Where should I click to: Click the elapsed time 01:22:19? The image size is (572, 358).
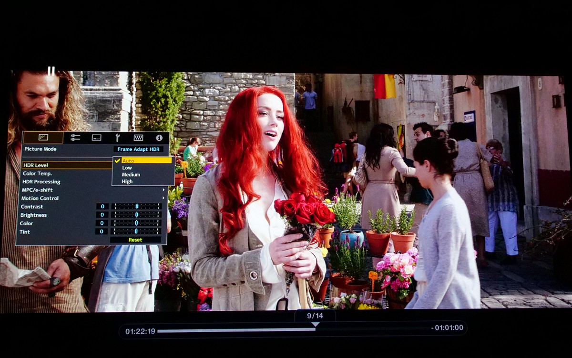pyautogui.click(x=140, y=331)
